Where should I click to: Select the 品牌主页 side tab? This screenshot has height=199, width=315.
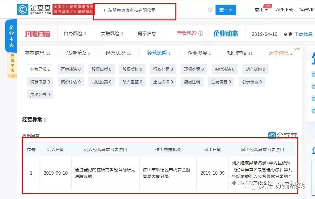12,65
